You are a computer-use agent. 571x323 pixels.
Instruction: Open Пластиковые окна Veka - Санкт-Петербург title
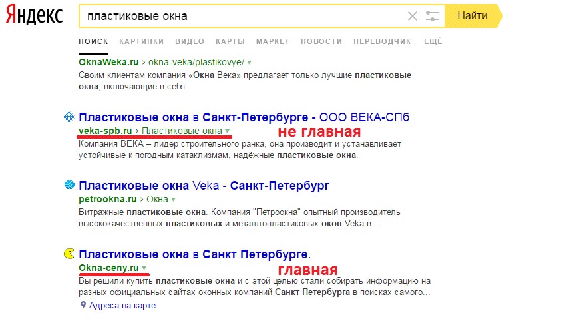204,186
